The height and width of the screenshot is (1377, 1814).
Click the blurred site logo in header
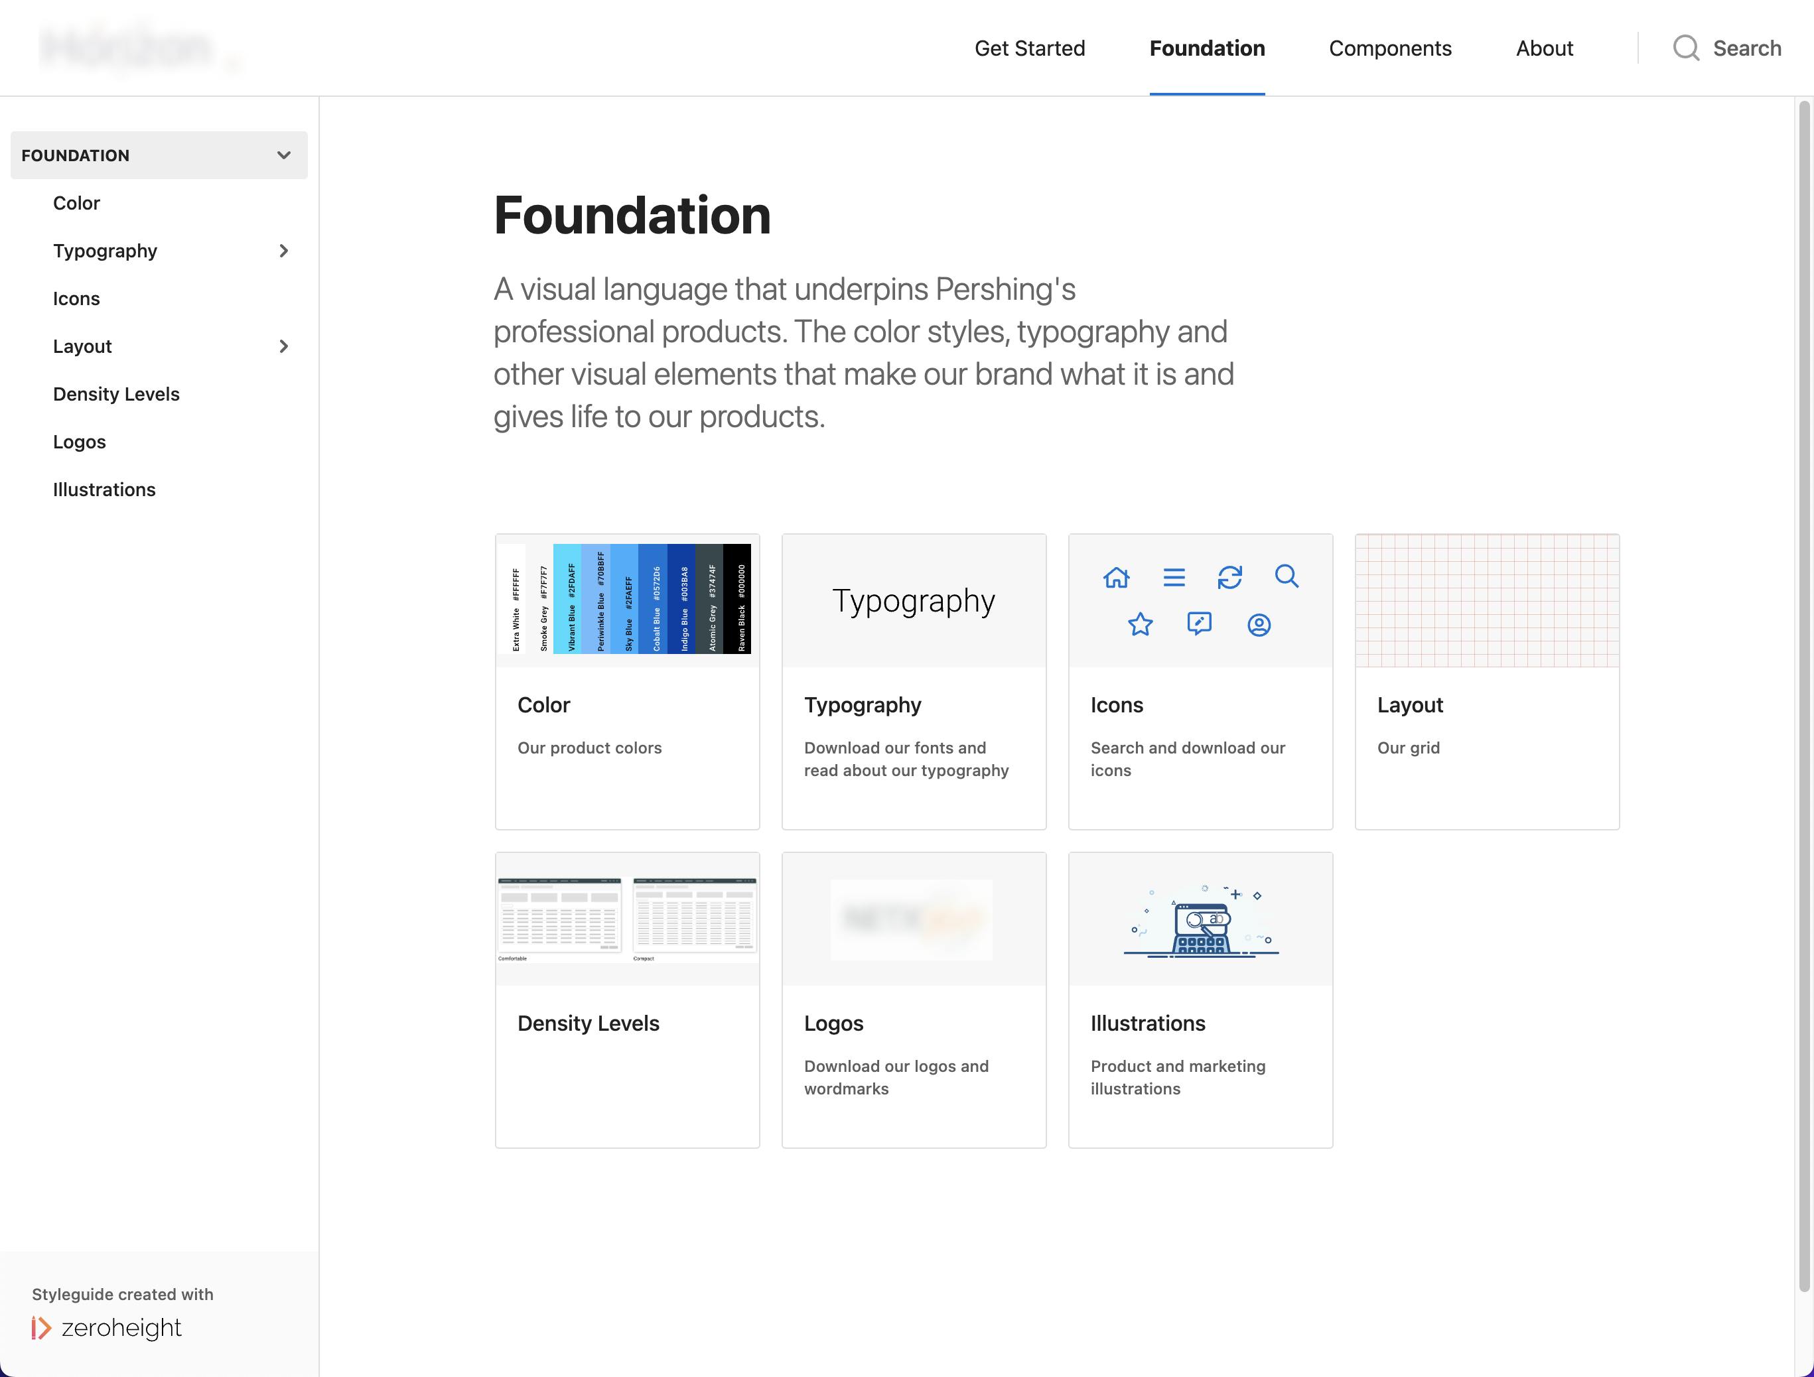pos(138,49)
